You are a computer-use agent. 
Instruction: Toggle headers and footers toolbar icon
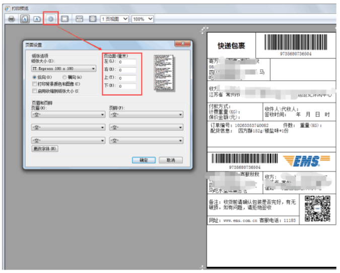click(64, 19)
